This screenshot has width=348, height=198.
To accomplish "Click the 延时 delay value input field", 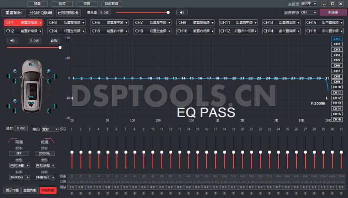I will click(x=21, y=129).
